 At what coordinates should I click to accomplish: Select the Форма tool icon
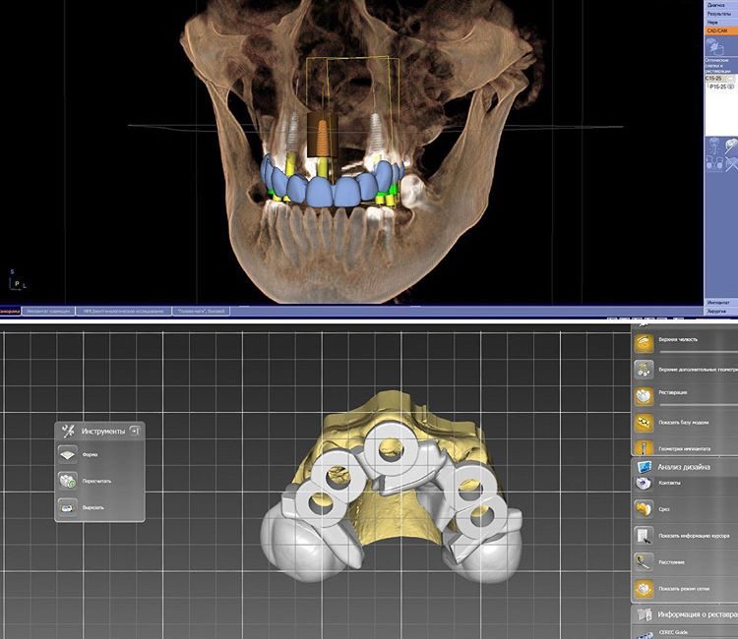68,455
